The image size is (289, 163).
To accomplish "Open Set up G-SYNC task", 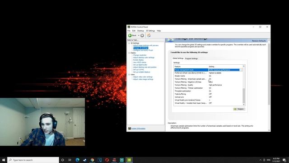I will [x=139, y=69].
